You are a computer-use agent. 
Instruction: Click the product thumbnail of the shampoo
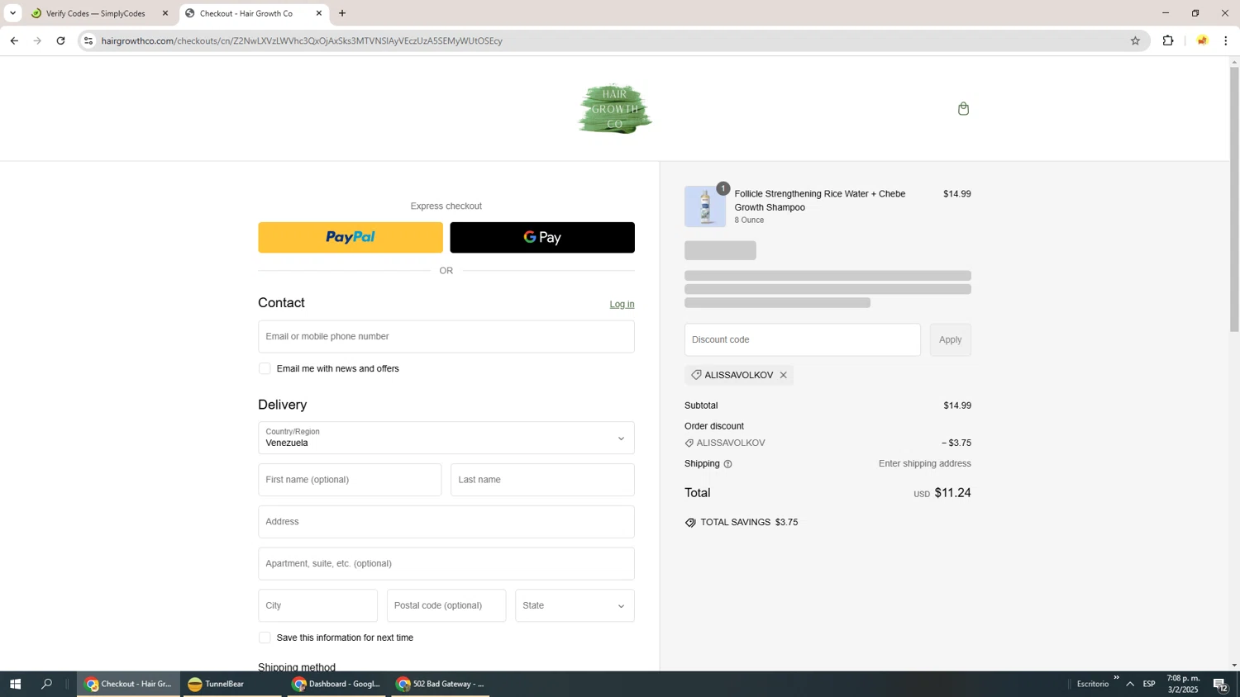[704, 206]
